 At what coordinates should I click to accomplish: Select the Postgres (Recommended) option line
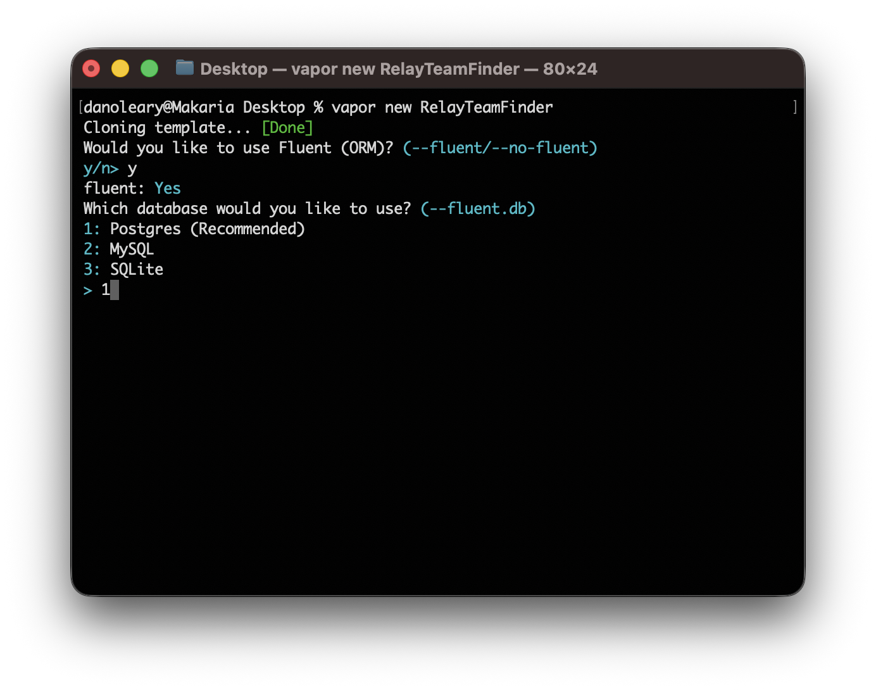click(194, 229)
